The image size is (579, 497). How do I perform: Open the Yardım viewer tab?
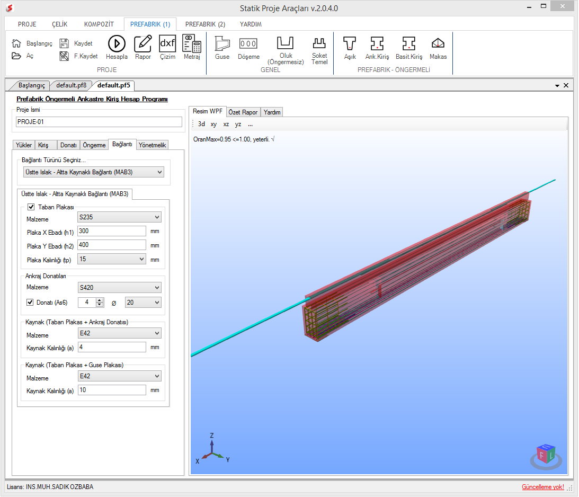click(272, 112)
